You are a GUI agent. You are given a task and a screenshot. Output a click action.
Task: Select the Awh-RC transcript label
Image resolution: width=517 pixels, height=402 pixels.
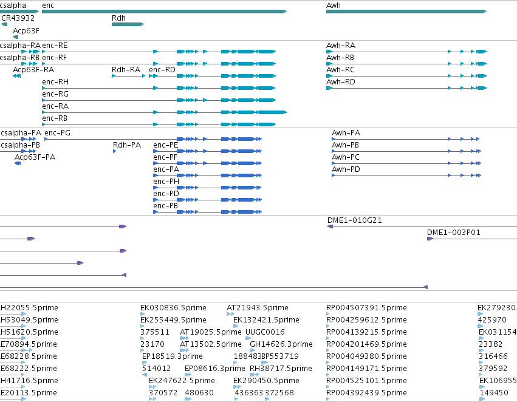click(340, 69)
